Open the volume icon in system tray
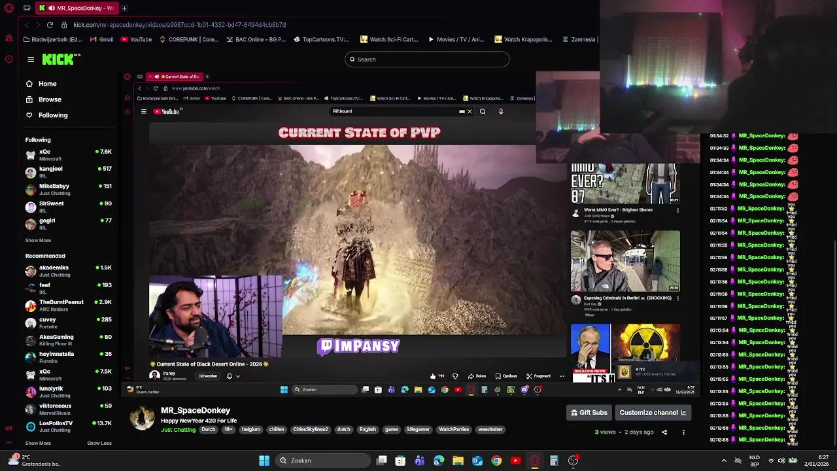Image resolution: width=837 pixels, height=471 pixels. (x=781, y=461)
